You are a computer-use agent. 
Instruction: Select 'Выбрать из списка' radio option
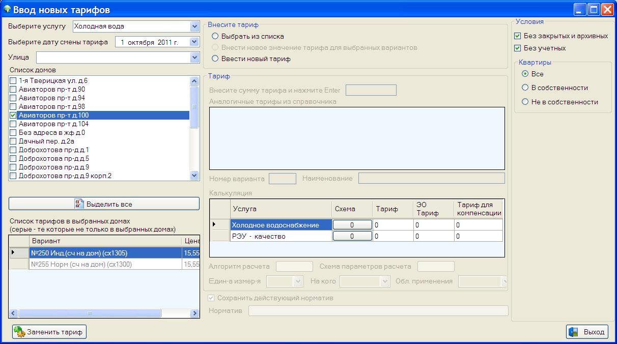point(215,37)
